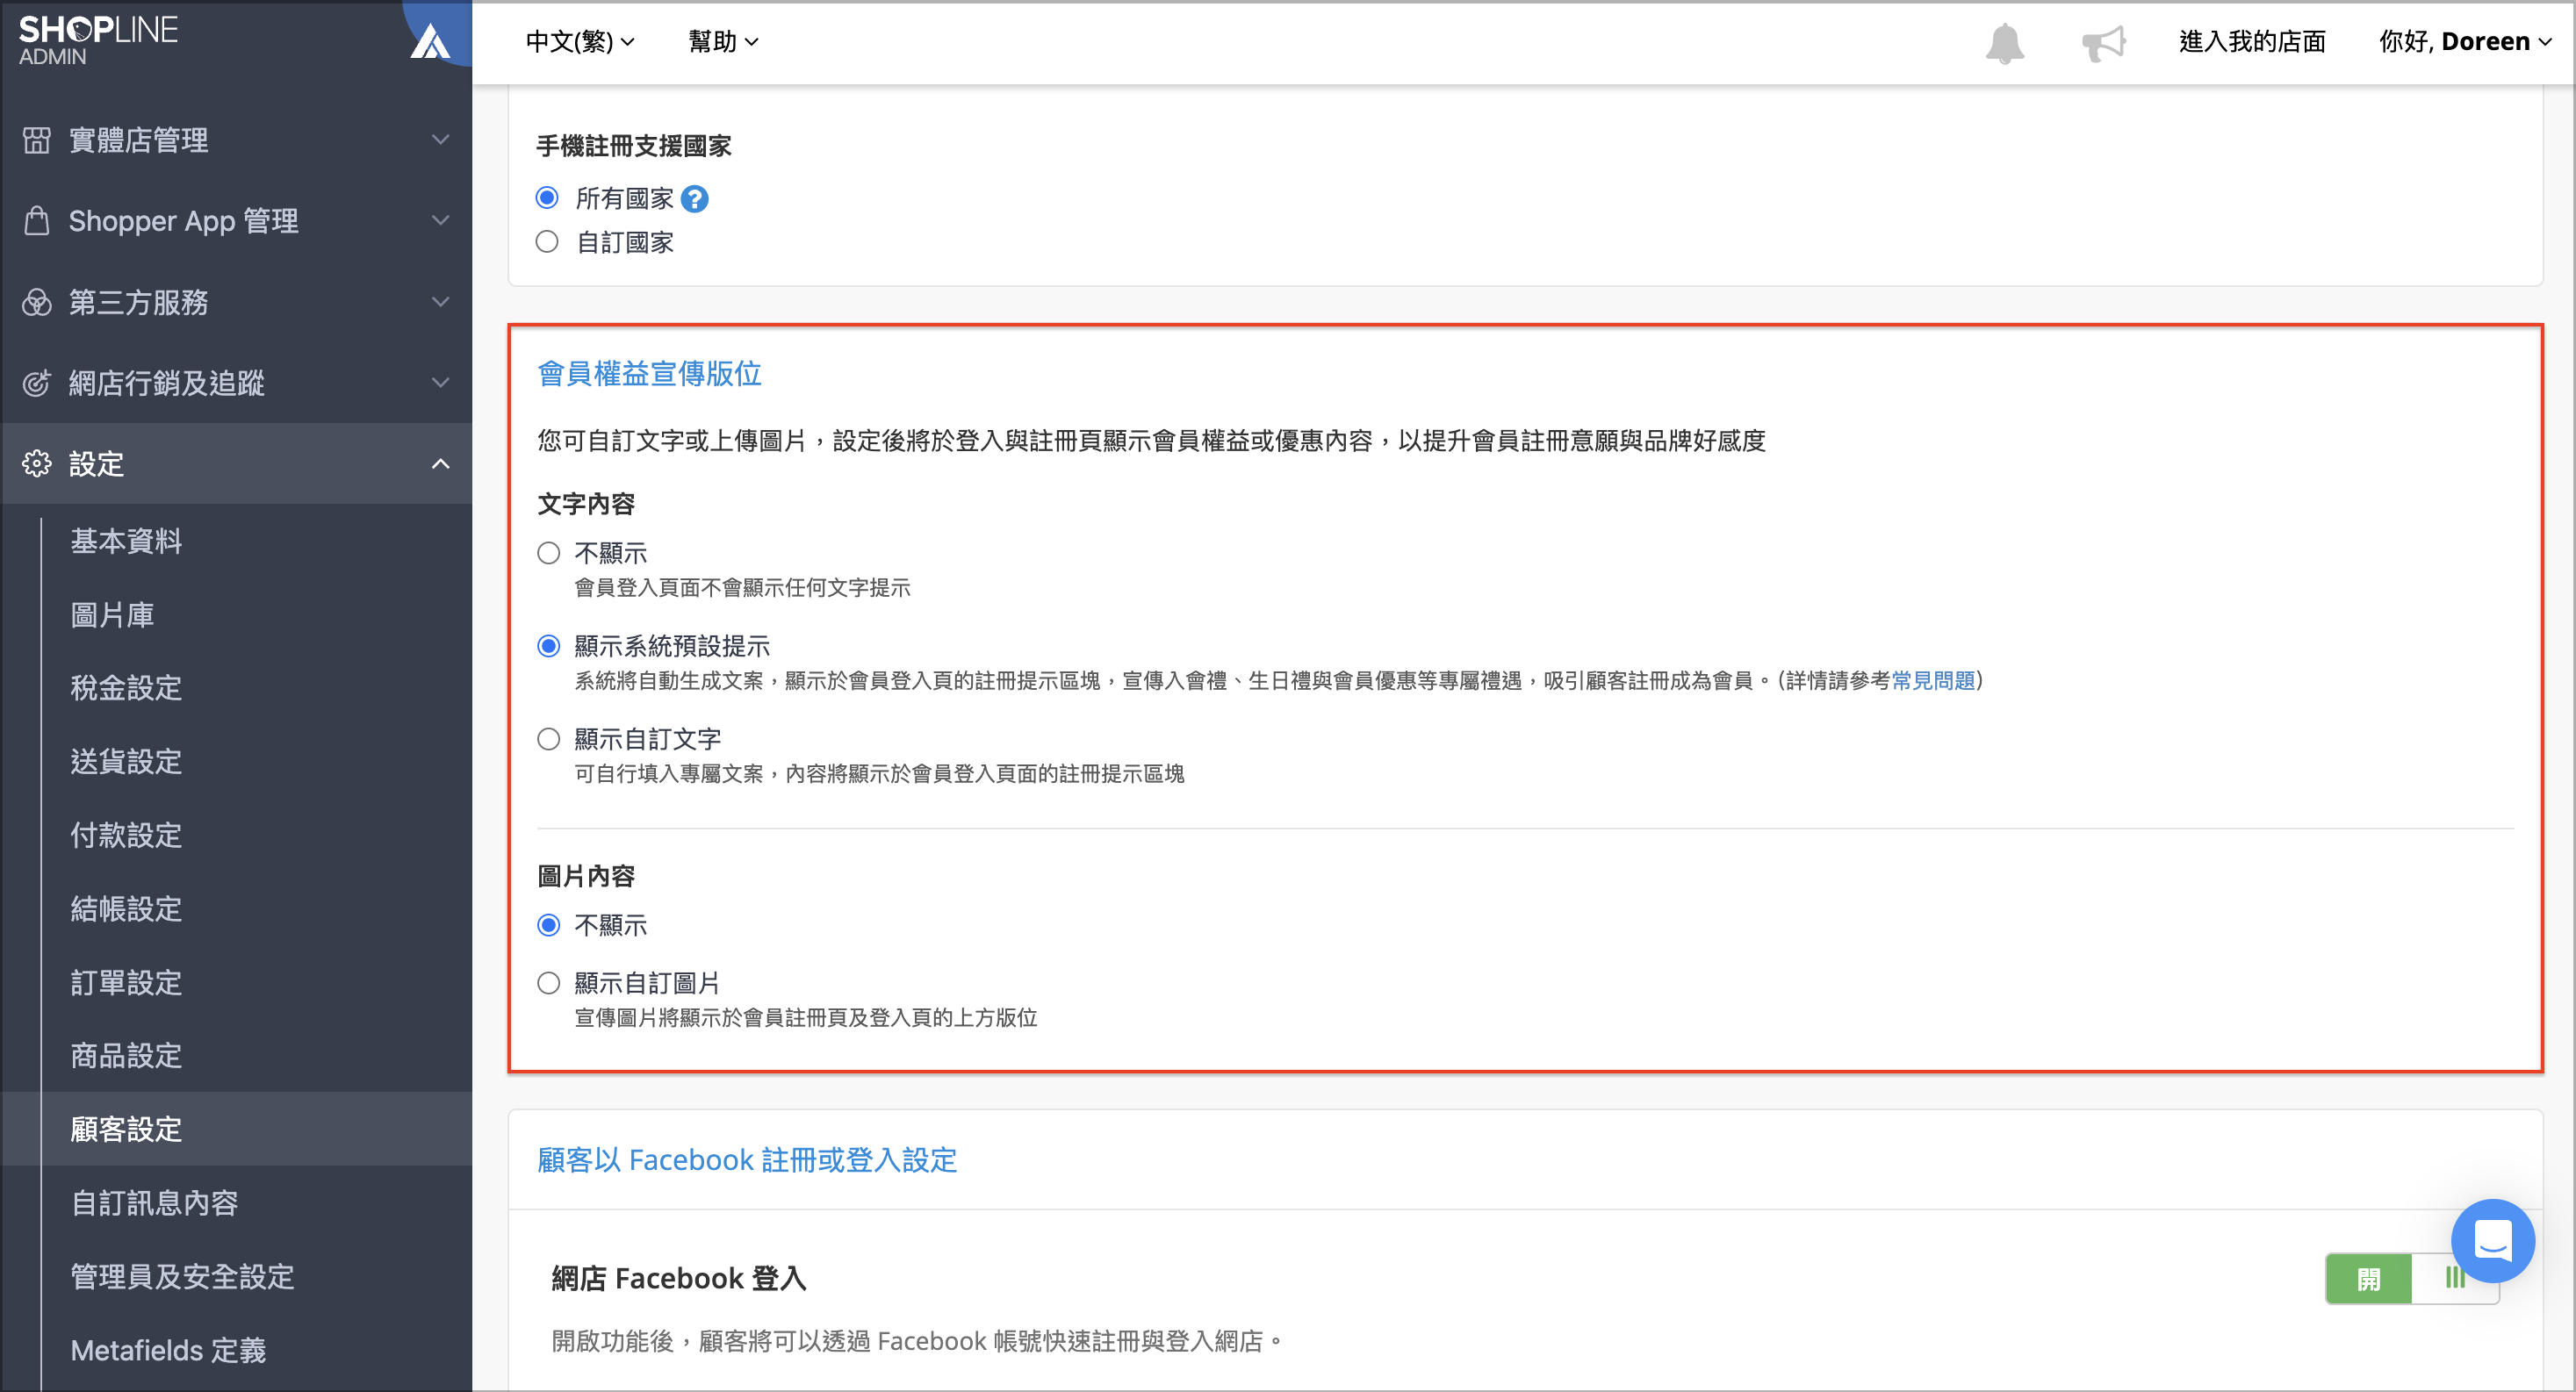Image resolution: width=2576 pixels, height=1392 pixels.
Task: Open the announcements megaphone icon
Action: pyautogui.click(x=2104, y=43)
